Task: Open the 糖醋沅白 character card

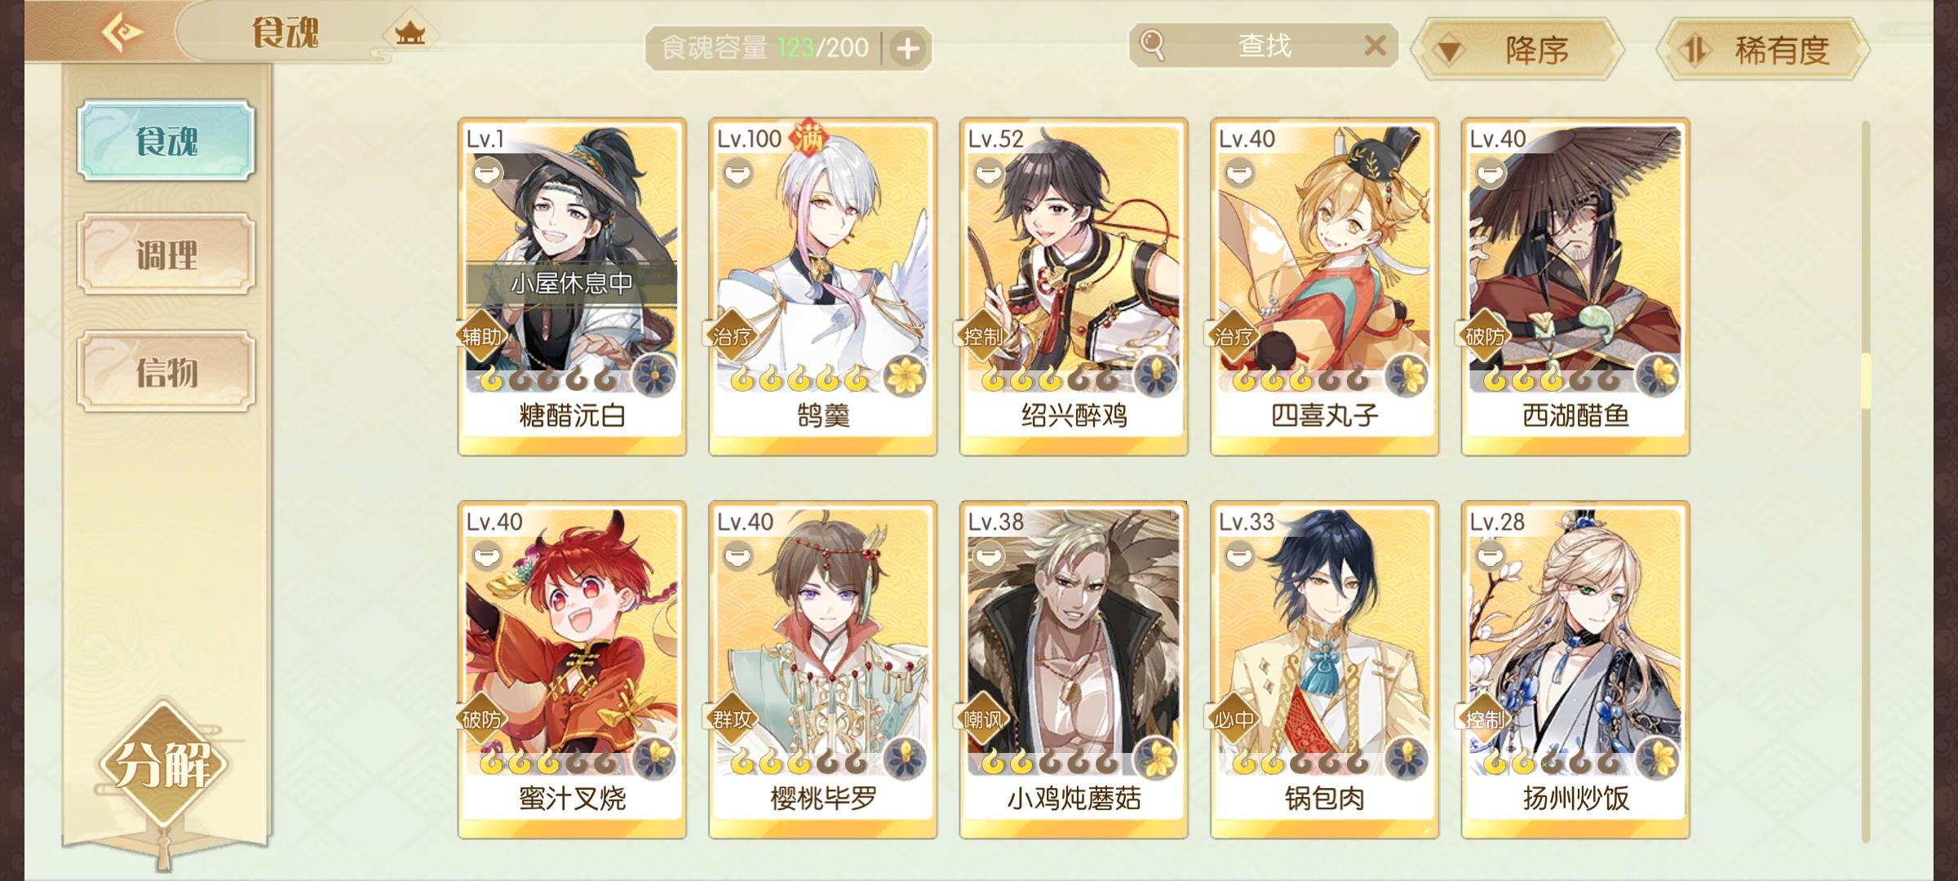Action: (572, 287)
